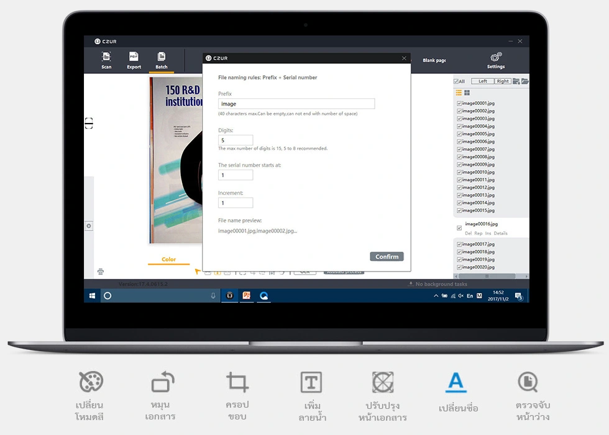Uncheck image00001.jpg in file list
This screenshot has height=435, width=609.
[459, 103]
